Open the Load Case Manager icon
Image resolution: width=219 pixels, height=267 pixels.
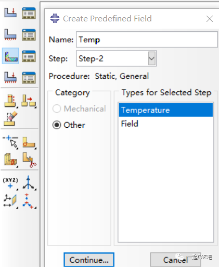pyautogui.click(x=29, y=78)
